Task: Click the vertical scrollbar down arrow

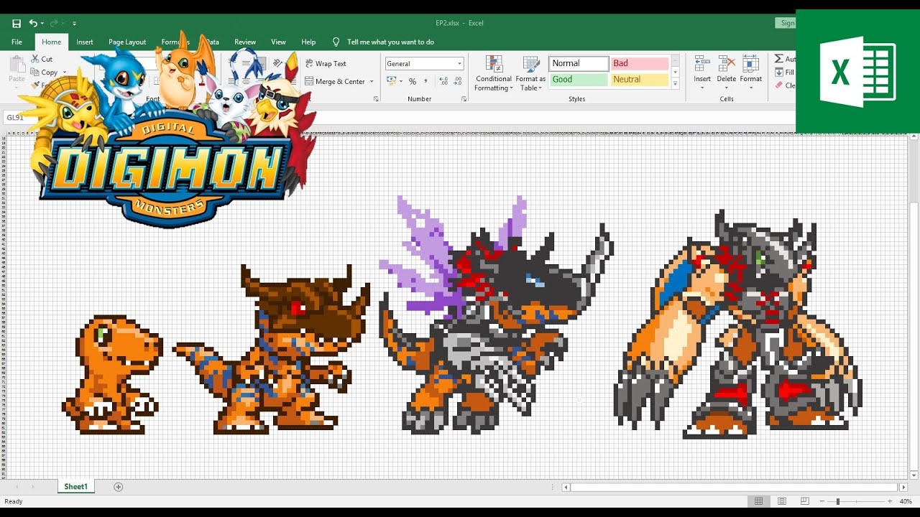Action: 914,475
